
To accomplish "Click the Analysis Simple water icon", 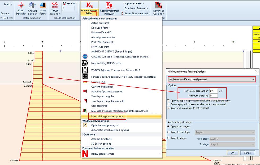I will (x=32, y=5).
